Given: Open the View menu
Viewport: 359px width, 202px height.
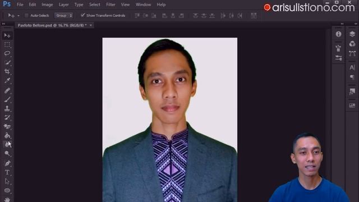Looking at the screenshot, I should click(125, 4).
